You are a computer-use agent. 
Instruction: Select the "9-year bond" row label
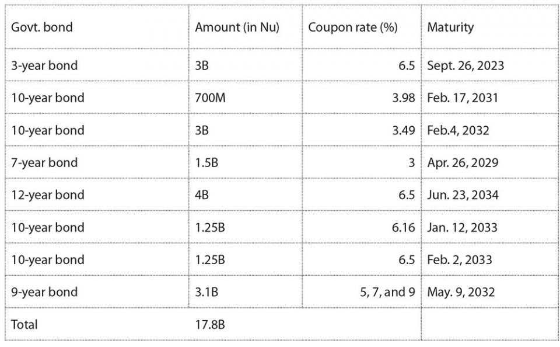[x=44, y=292]
